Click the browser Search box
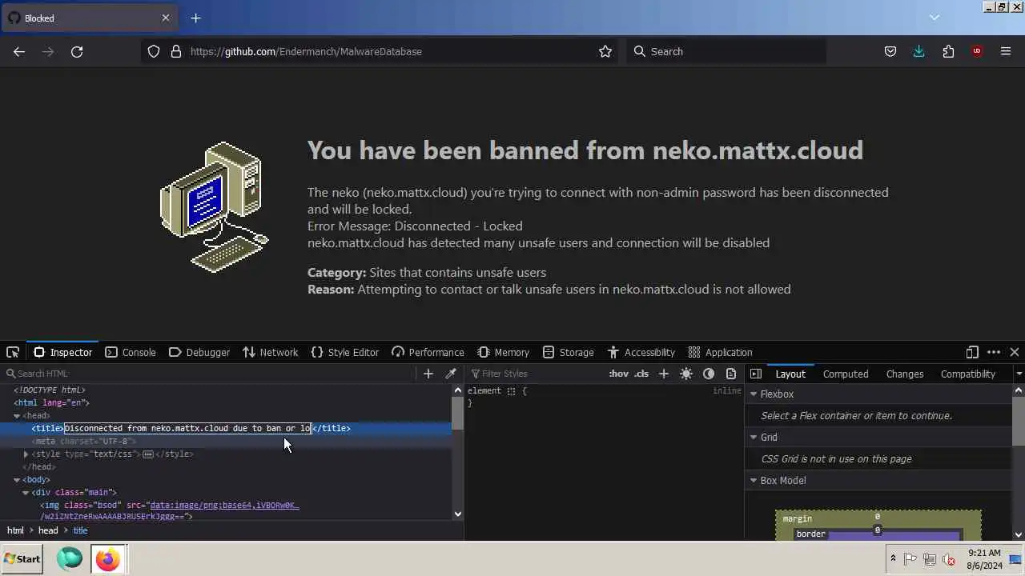This screenshot has height=576, width=1025. click(726, 51)
